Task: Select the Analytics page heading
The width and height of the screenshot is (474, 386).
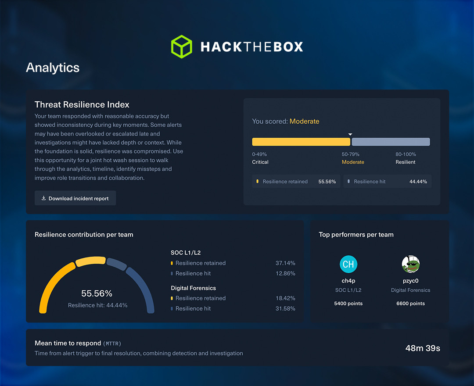Action: (x=52, y=68)
